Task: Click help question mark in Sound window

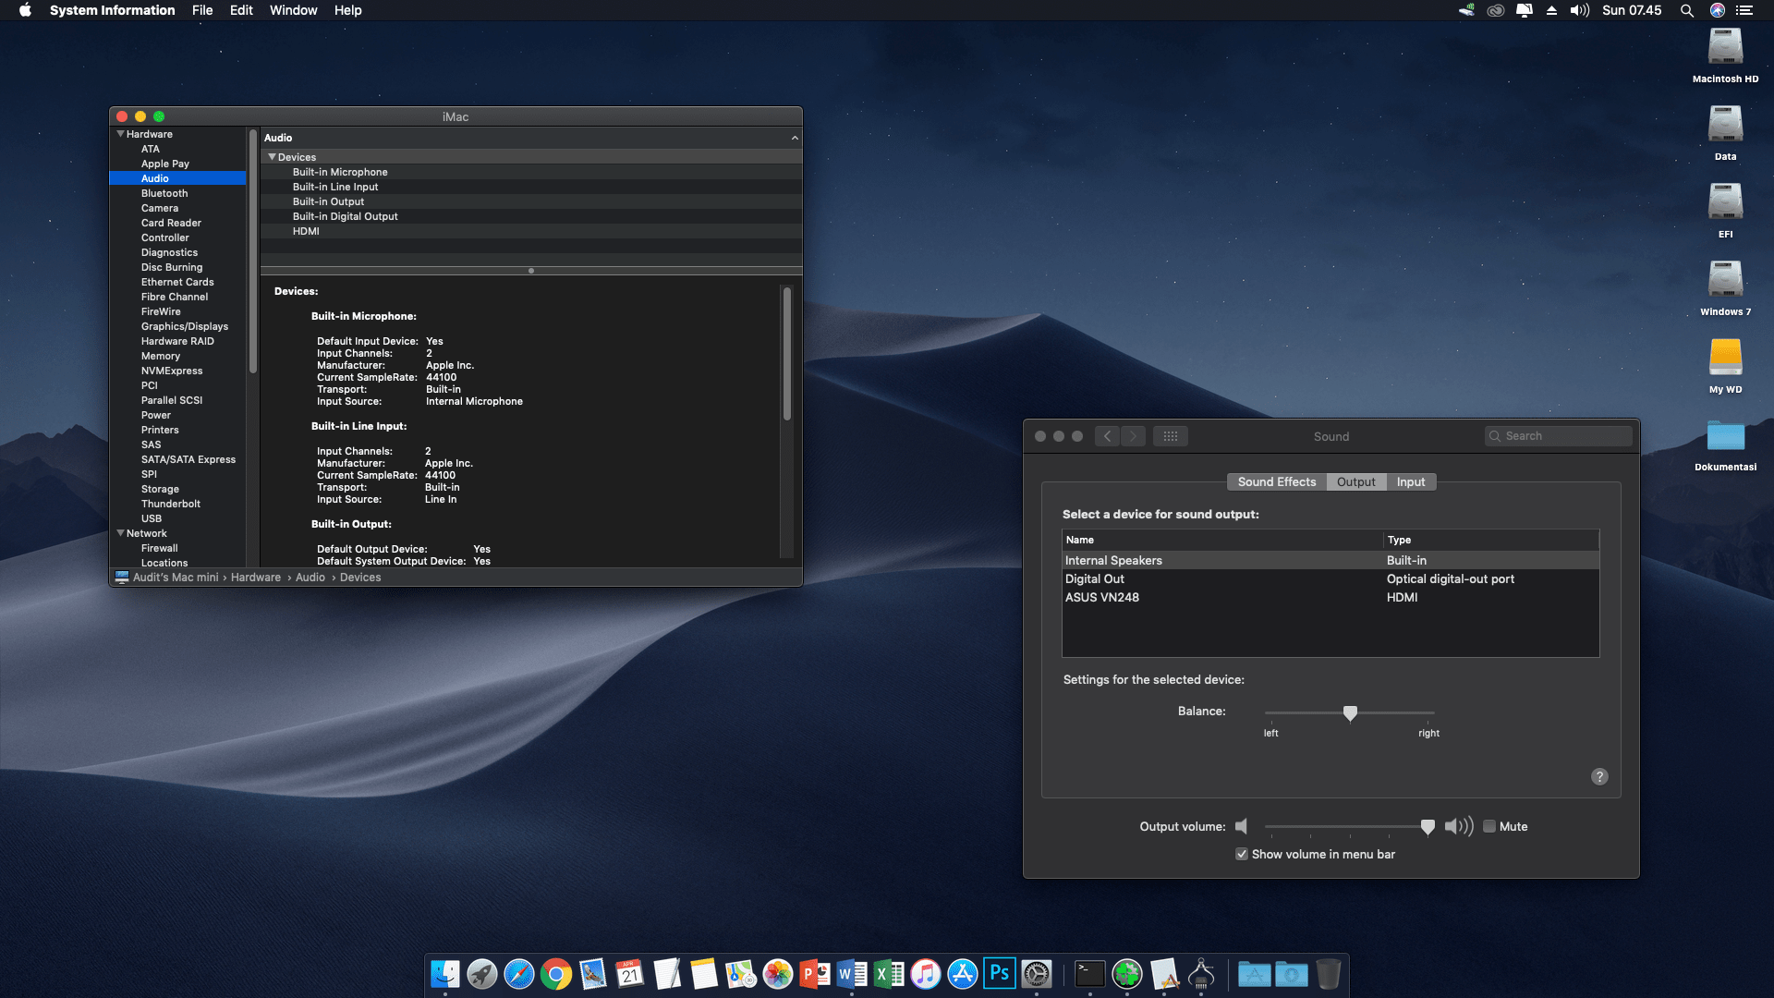Action: [x=1599, y=777]
